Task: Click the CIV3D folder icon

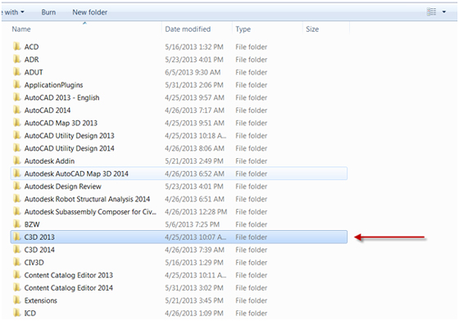Action: coord(17,263)
